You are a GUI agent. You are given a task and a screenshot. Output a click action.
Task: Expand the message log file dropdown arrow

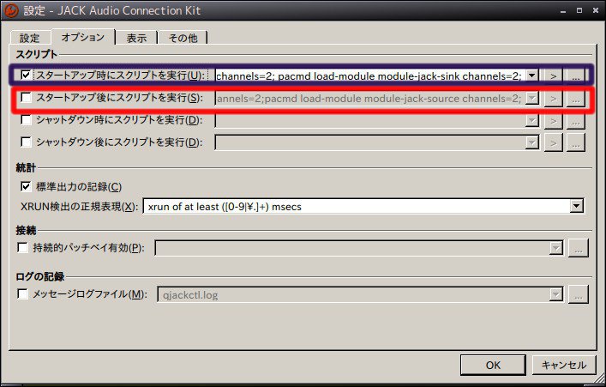pyautogui.click(x=555, y=295)
